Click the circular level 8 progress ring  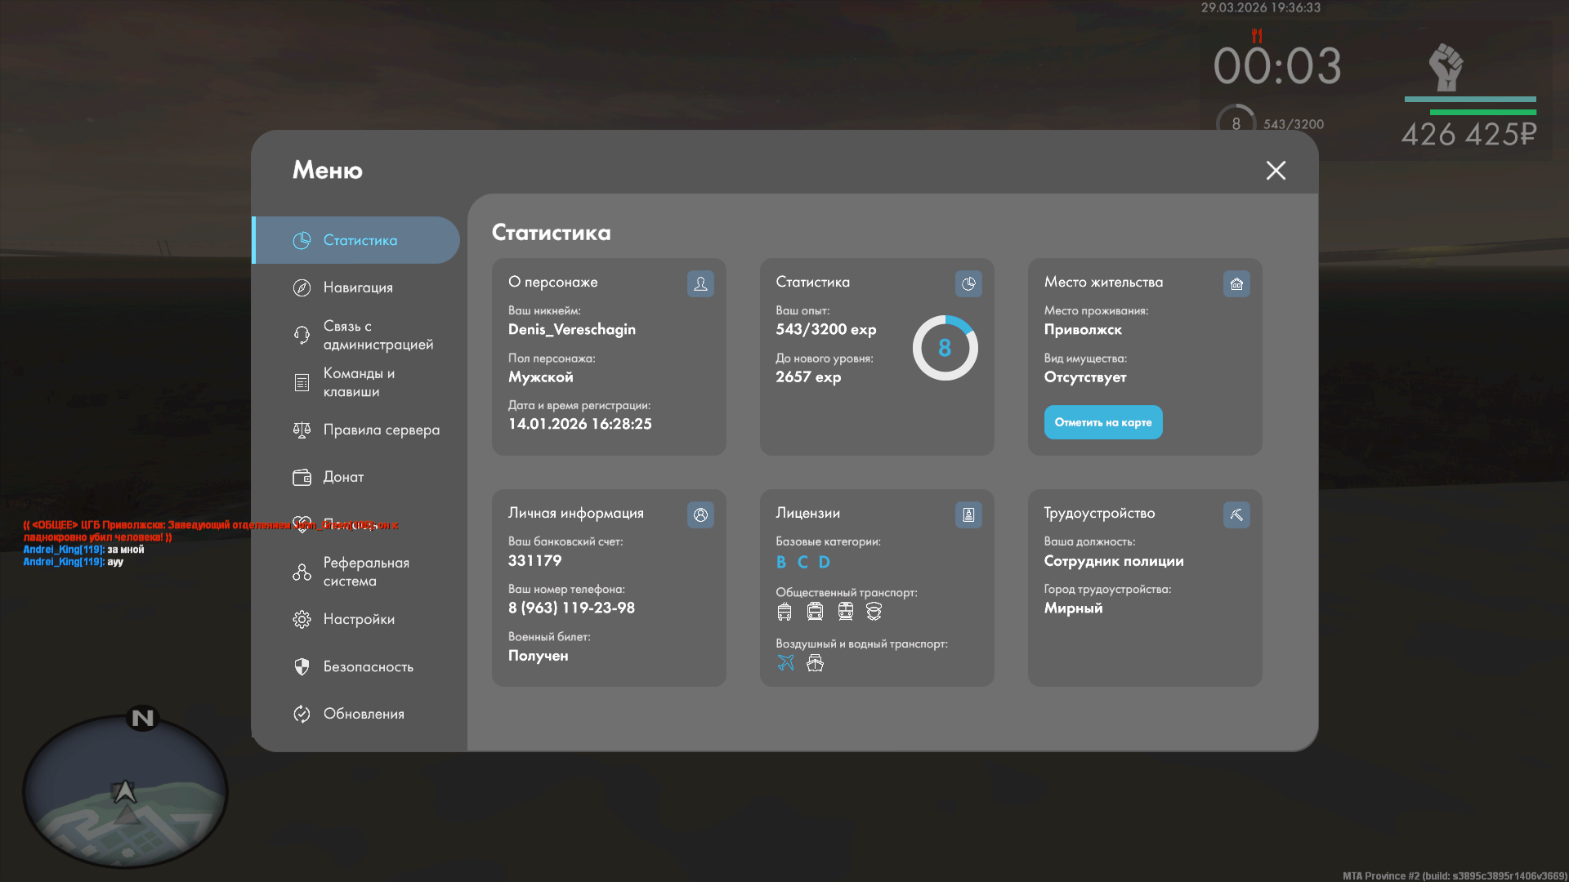(x=945, y=348)
